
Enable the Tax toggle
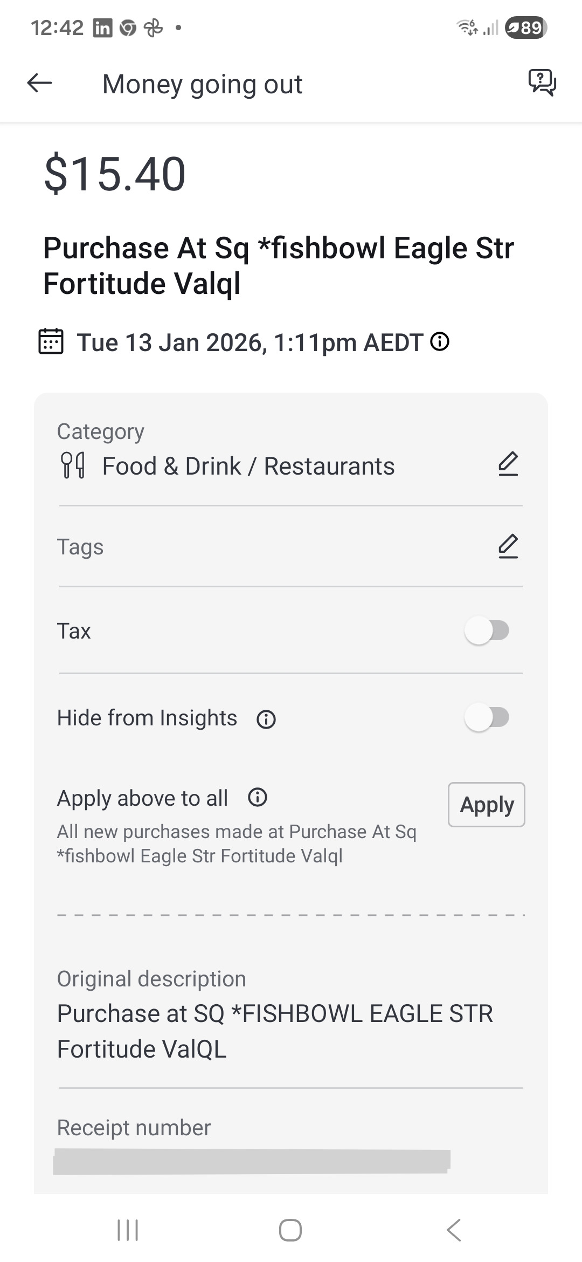487,630
